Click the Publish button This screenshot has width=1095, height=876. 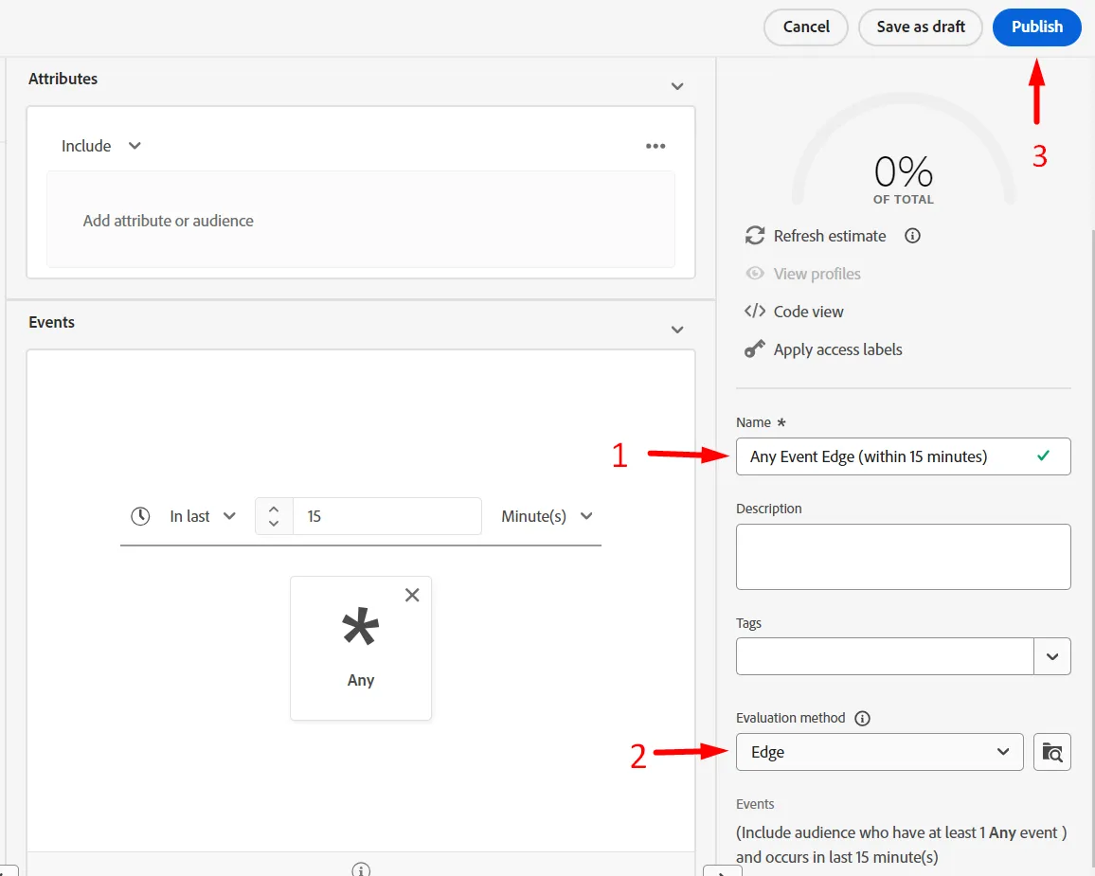click(x=1036, y=27)
